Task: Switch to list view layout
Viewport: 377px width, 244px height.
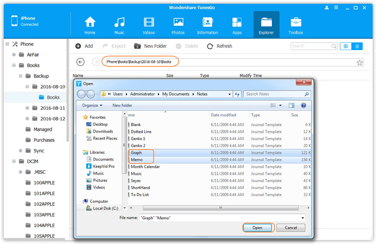Action: click(x=357, y=46)
